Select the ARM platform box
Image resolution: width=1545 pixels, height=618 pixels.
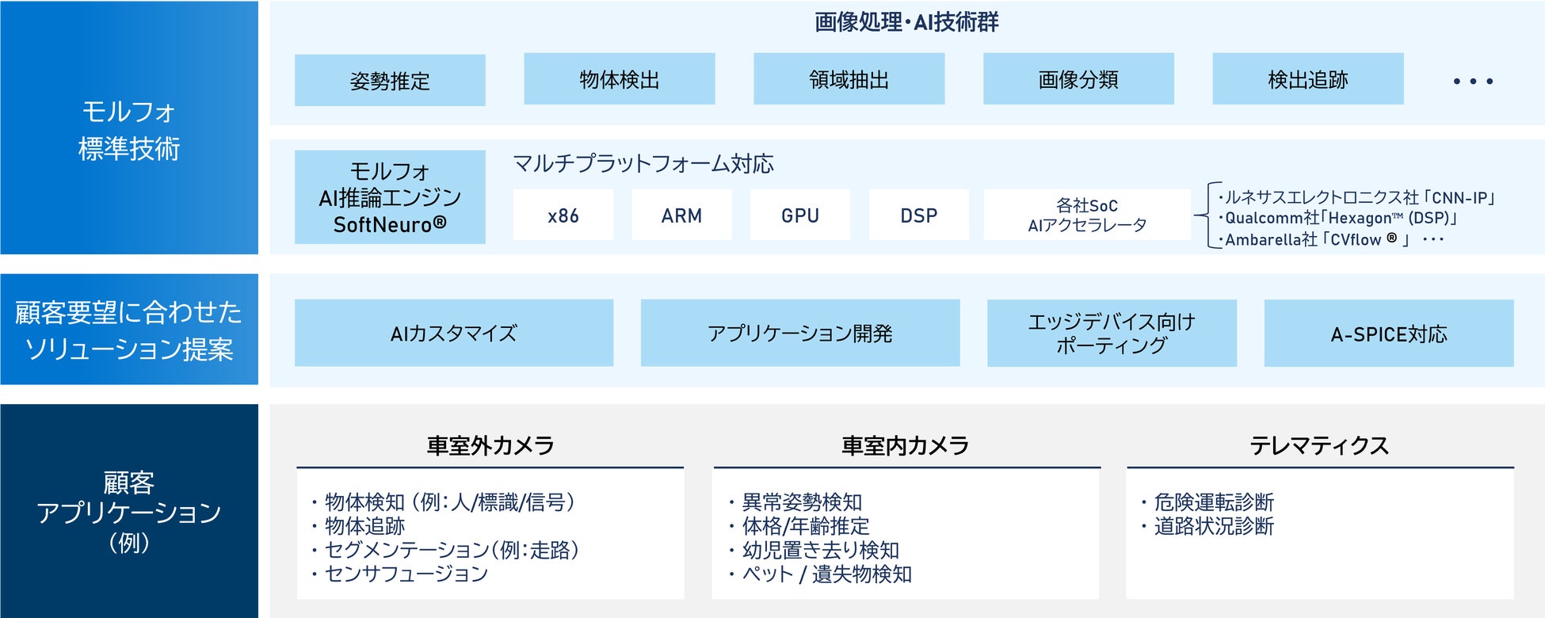(x=681, y=215)
